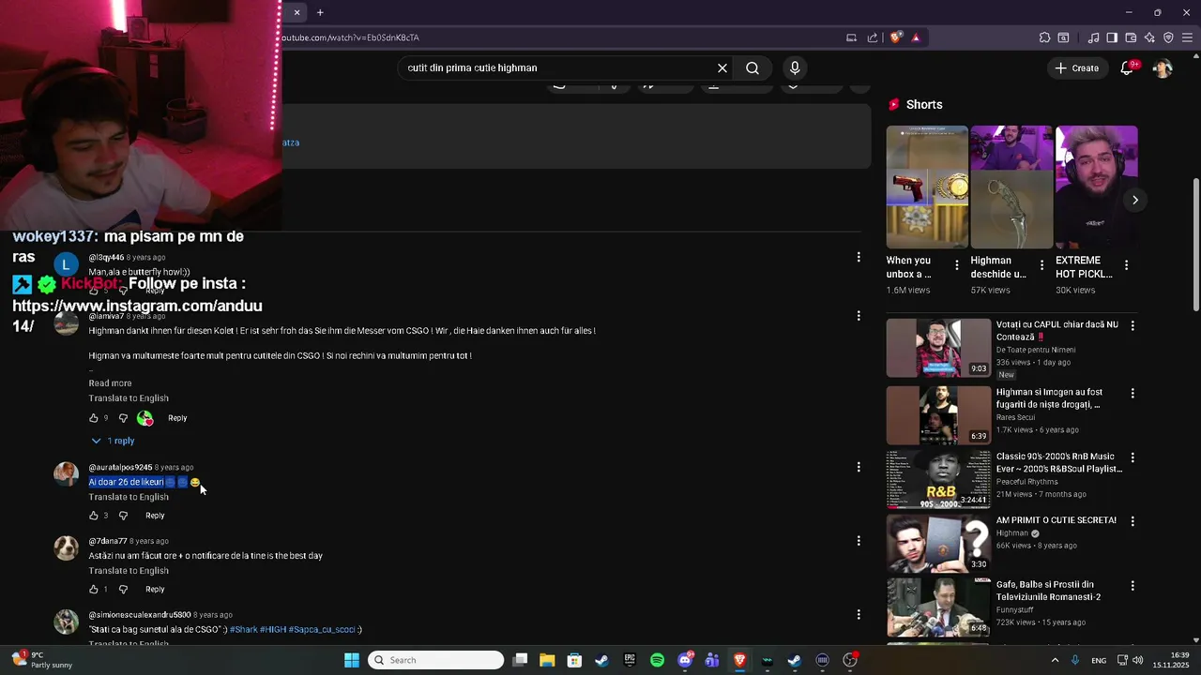
Task: Close the current browser tab
Action: click(296, 12)
